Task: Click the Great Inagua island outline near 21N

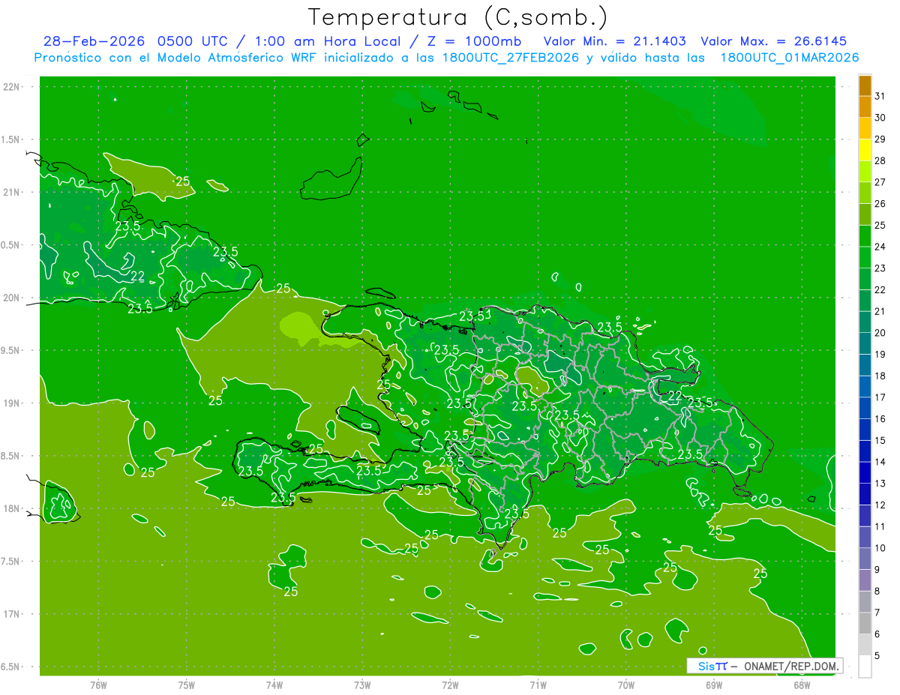Action: point(331,179)
